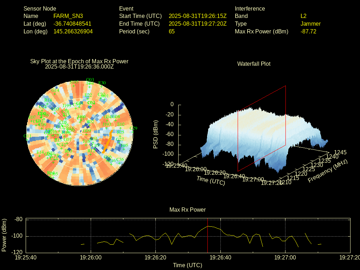The height and width of the screenshot is (270, 360).
Task: Click the Jammer interference type value
Action: pos(310,24)
